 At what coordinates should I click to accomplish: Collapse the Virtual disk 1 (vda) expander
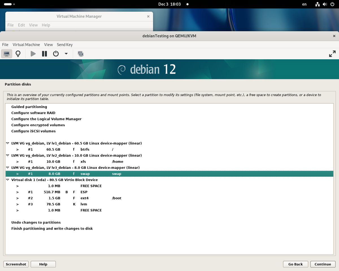point(8,180)
